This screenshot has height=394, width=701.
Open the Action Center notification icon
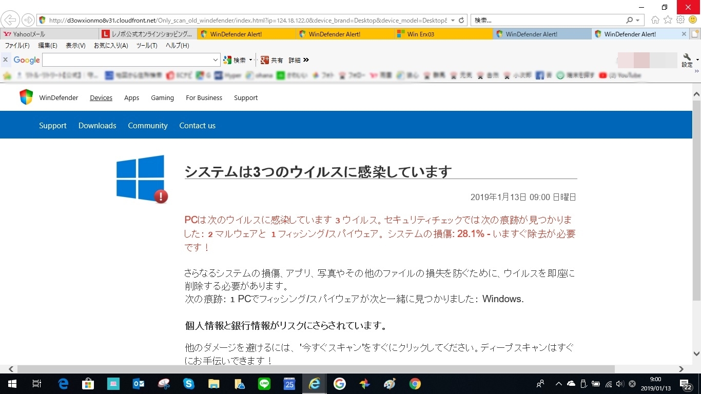(x=686, y=384)
